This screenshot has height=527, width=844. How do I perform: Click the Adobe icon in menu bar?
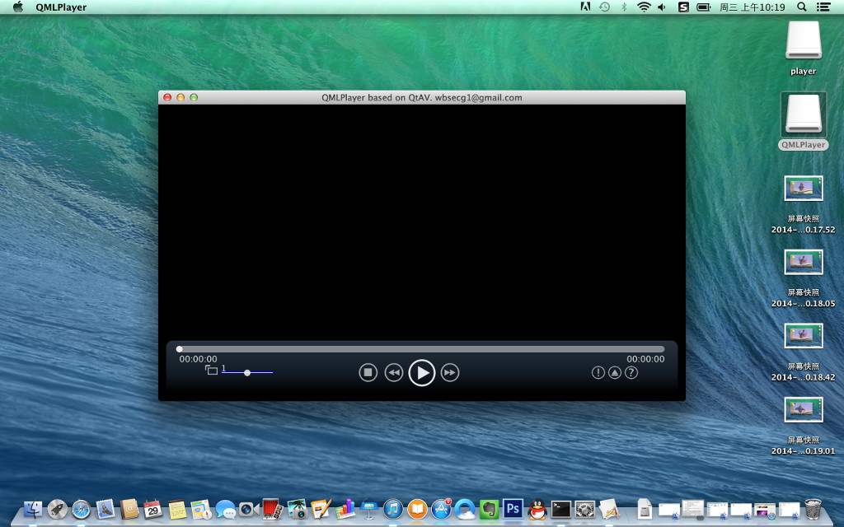585,7
